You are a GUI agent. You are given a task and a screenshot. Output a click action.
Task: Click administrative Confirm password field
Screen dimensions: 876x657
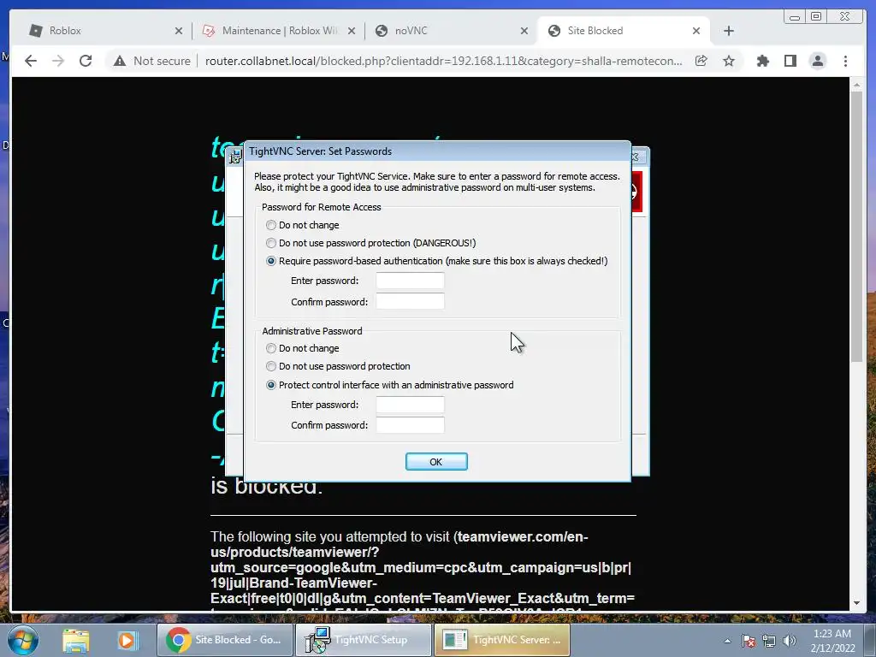(410, 425)
